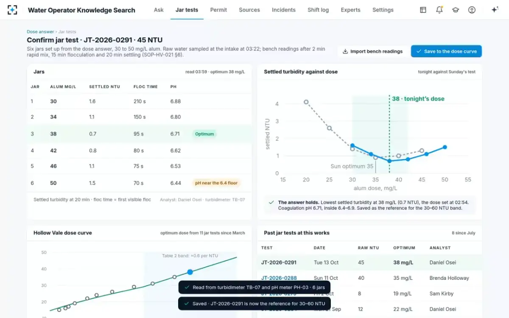Viewport: 509px width, 318px height.
Task: Select jar 1 alum value 30
Action: (53, 101)
